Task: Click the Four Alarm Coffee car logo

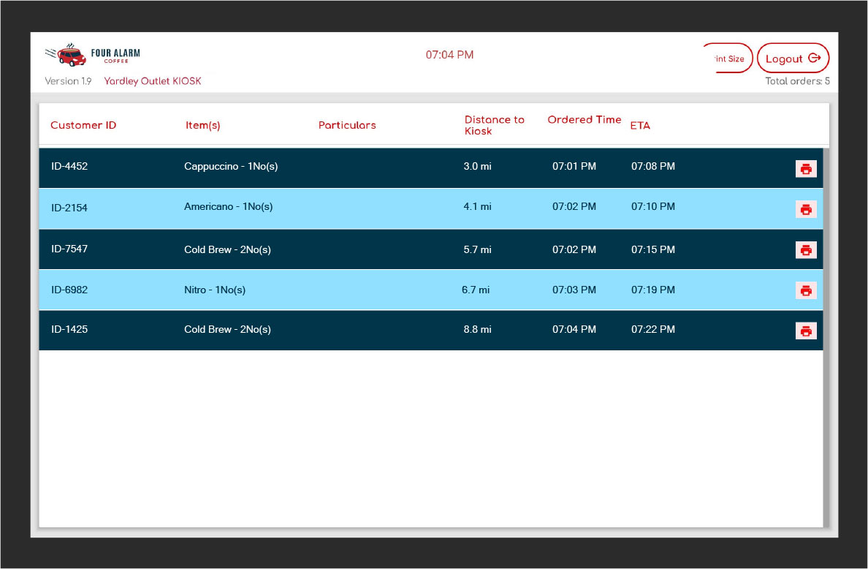Action: [x=67, y=55]
